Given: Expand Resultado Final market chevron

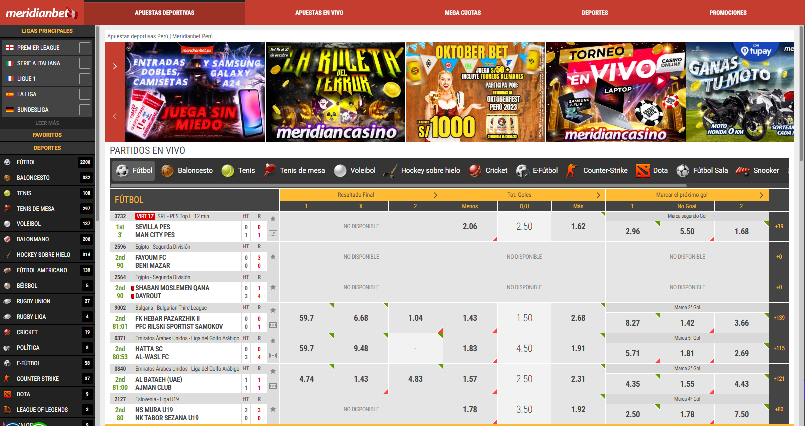Looking at the screenshot, I should pos(435,195).
